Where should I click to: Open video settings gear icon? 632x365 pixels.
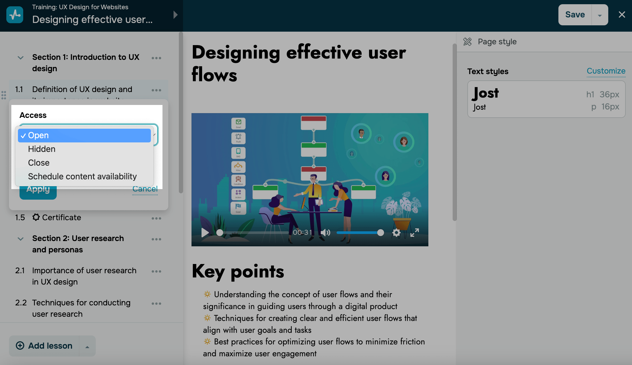(x=396, y=233)
